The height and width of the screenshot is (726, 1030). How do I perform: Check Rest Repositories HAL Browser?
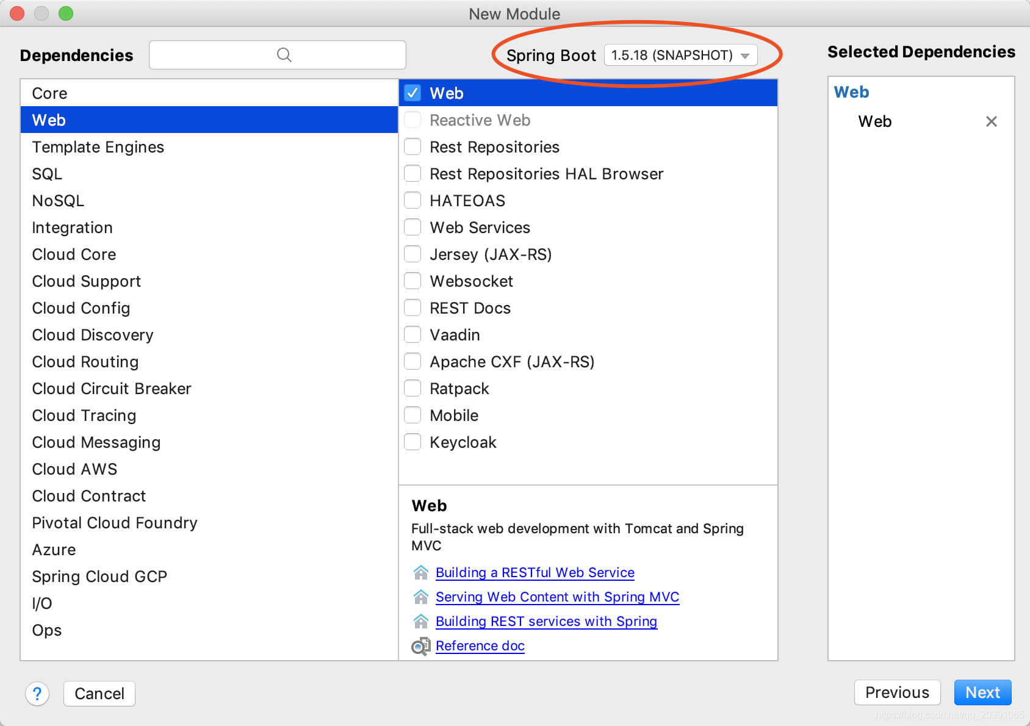pyautogui.click(x=413, y=174)
